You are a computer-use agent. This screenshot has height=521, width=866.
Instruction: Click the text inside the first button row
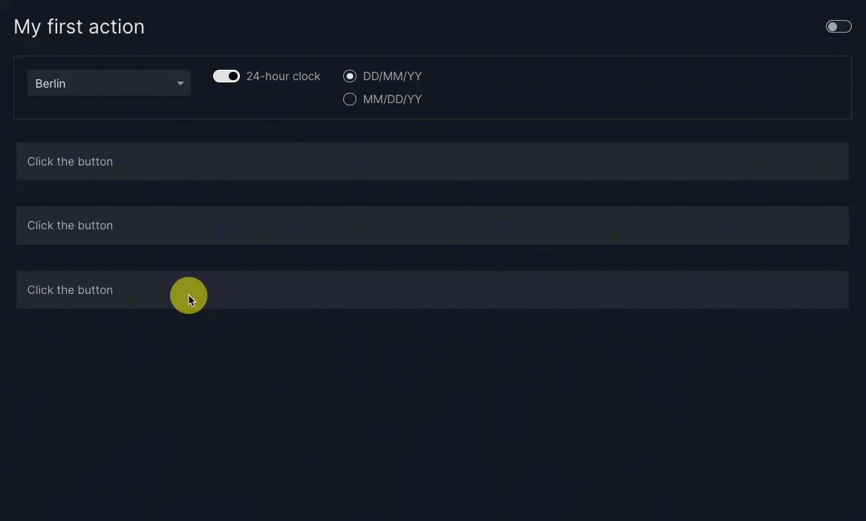point(70,162)
